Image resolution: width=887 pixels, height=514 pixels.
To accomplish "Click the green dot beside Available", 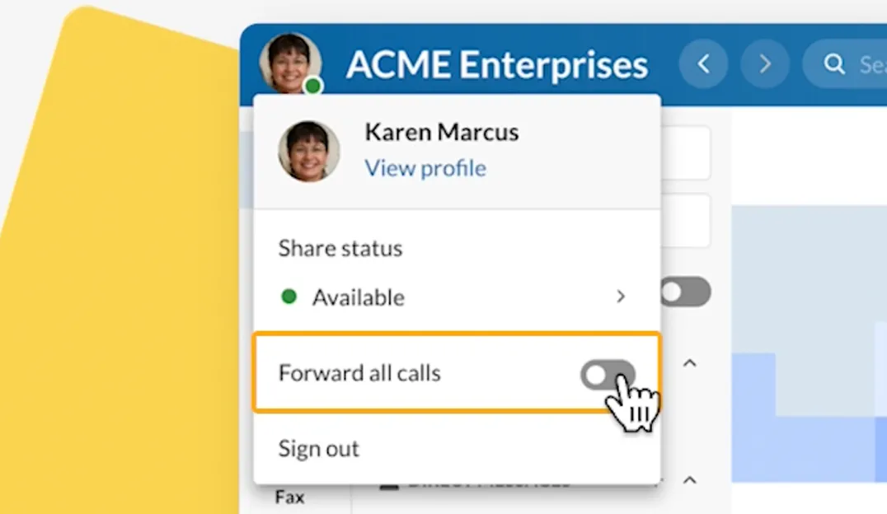I will [289, 297].
